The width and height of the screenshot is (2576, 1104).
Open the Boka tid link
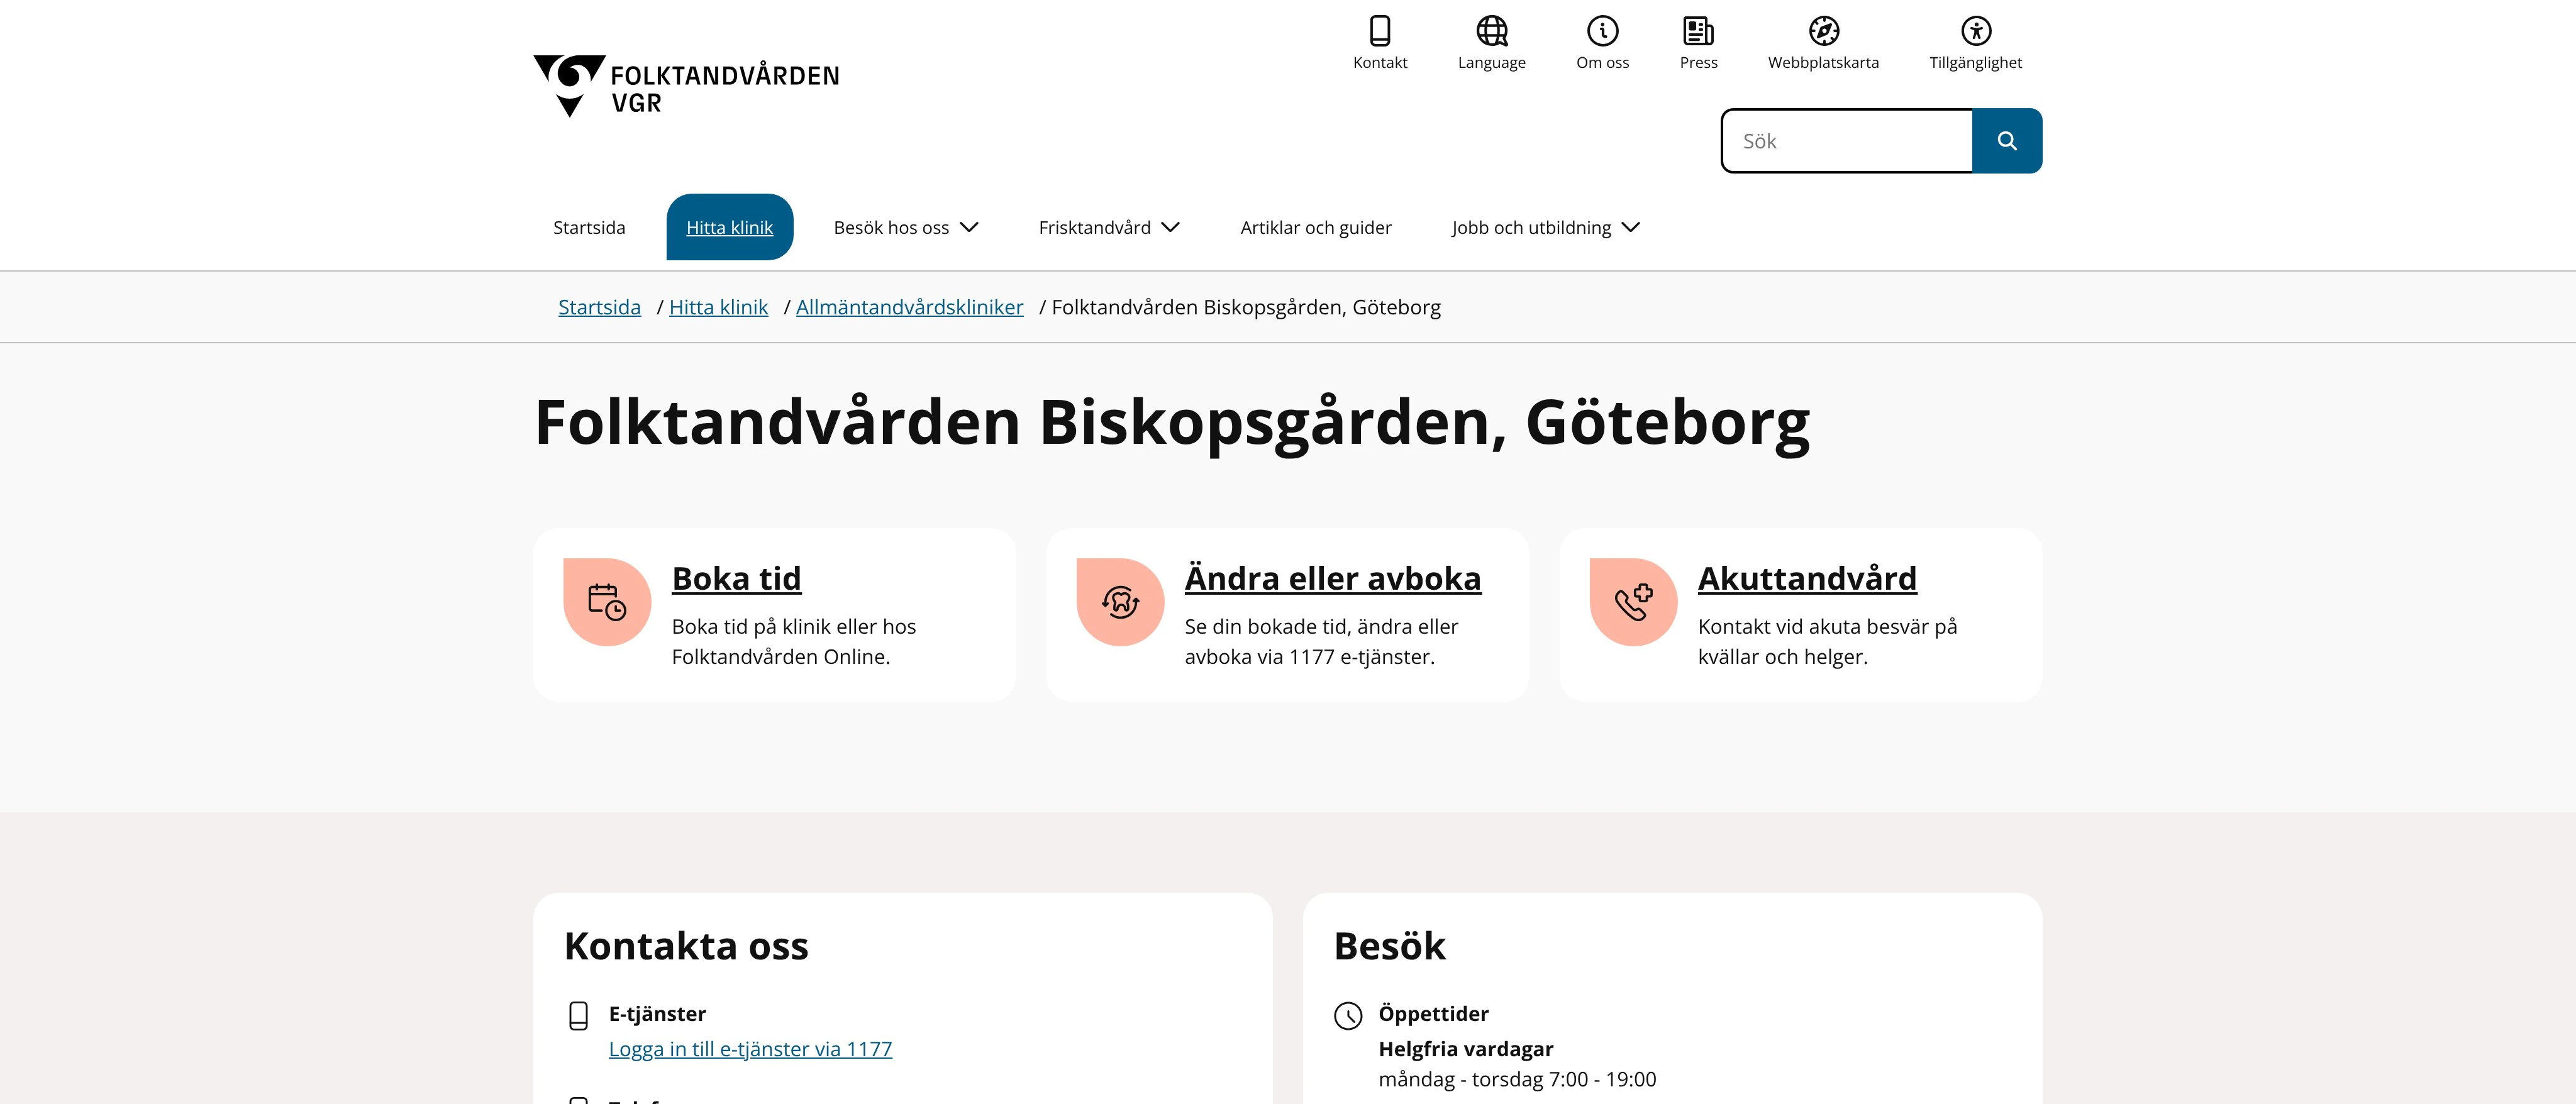click(736, 579)
